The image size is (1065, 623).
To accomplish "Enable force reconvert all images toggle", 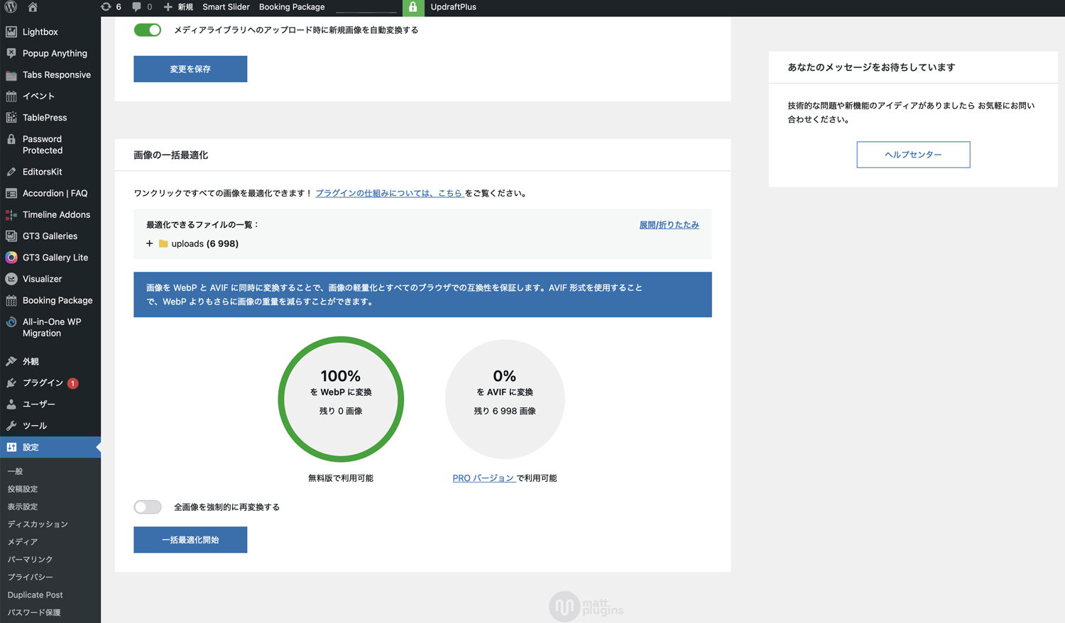I will [x=148, y=507].
